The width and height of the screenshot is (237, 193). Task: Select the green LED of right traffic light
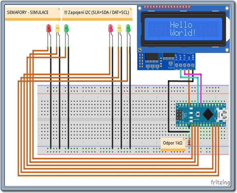click(128, 28)
